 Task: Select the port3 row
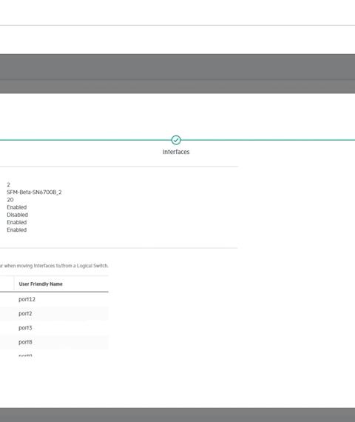coord(54,328)
